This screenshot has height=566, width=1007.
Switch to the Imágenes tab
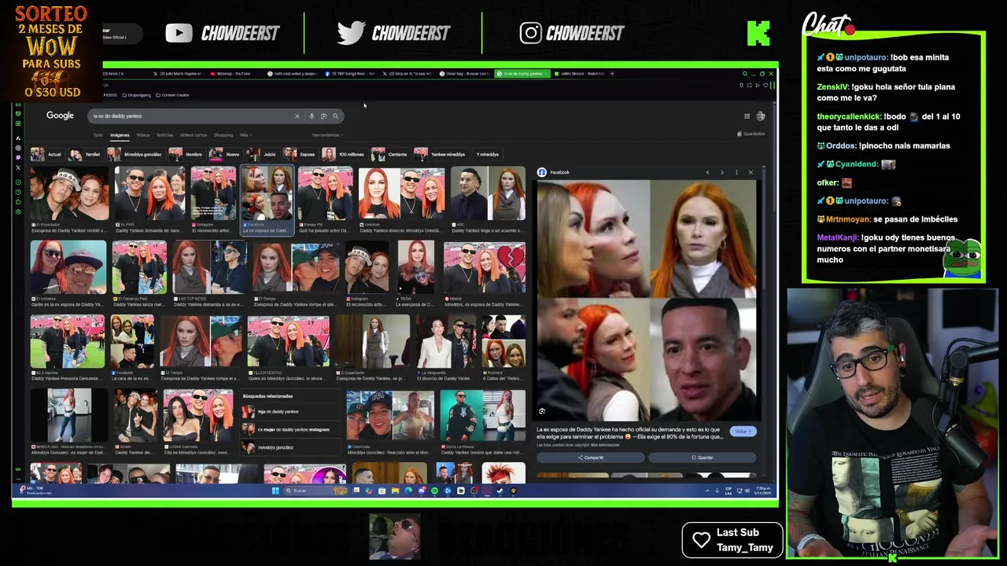click(120, 135)
